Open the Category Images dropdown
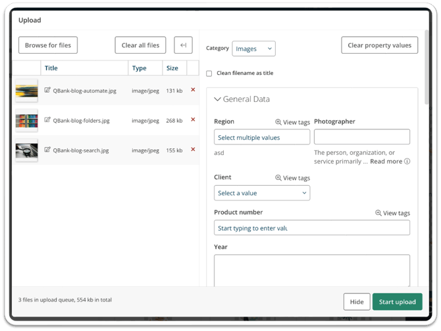 [x=253, y=49]
